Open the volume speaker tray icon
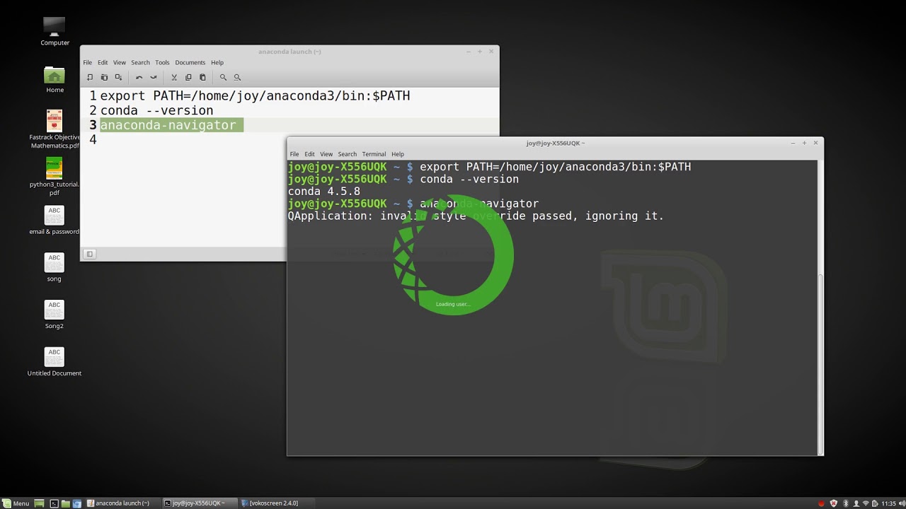This screenshot has width=906, height=509. [x=901, y=503]
